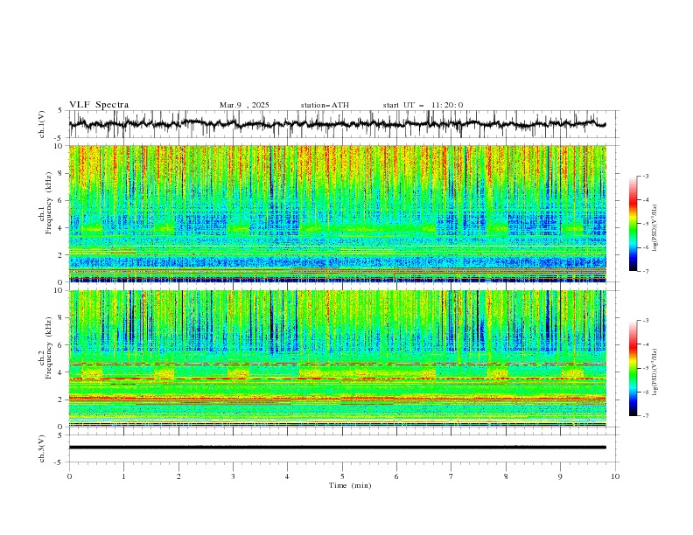
Task: Click the ch.1 spectrogram colorbar
Action: pos(633,224)
